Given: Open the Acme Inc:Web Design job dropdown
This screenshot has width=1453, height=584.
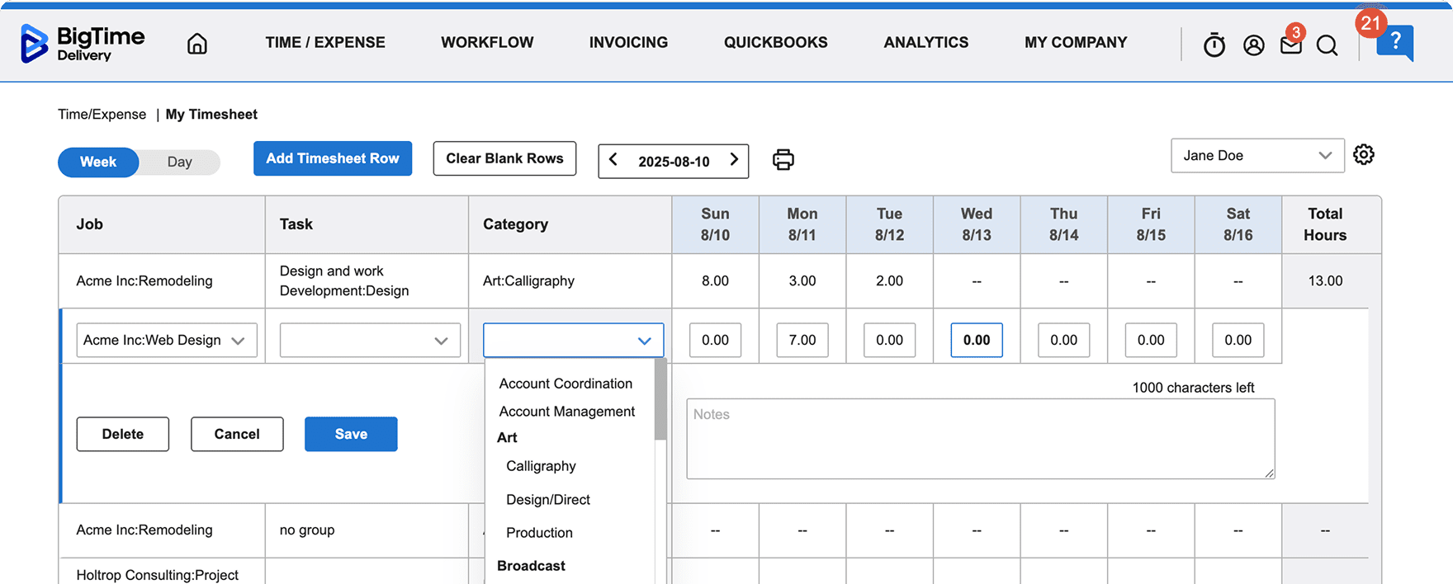Looking at the screenshot, I should [166, 340].
